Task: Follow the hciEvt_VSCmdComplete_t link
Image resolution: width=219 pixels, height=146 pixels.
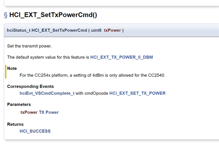Action: 47,93
